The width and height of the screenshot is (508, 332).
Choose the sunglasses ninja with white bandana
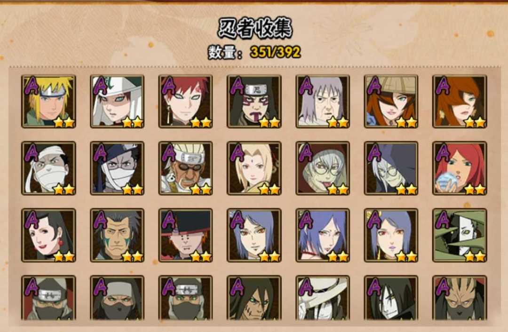tap(186, 168)
